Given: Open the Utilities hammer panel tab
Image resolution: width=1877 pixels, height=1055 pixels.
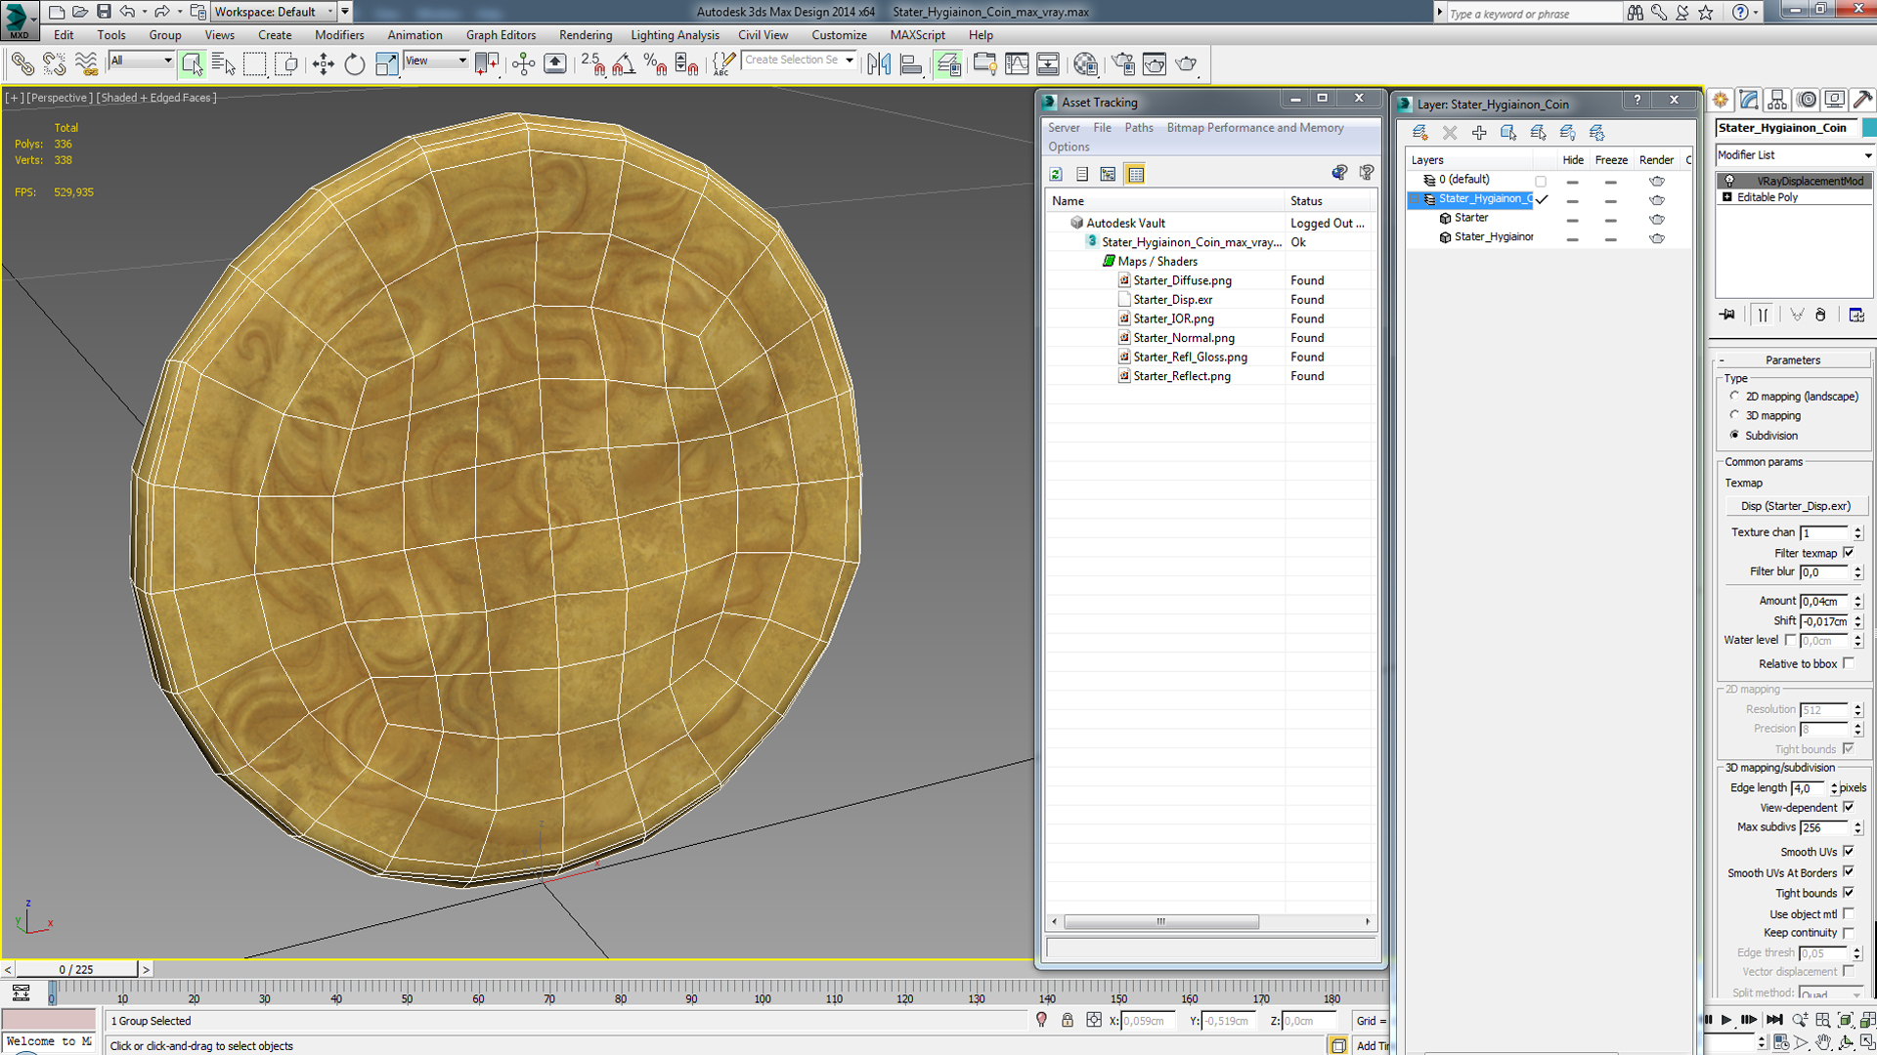Looking at the screenshot, I should click(1862, 100).
